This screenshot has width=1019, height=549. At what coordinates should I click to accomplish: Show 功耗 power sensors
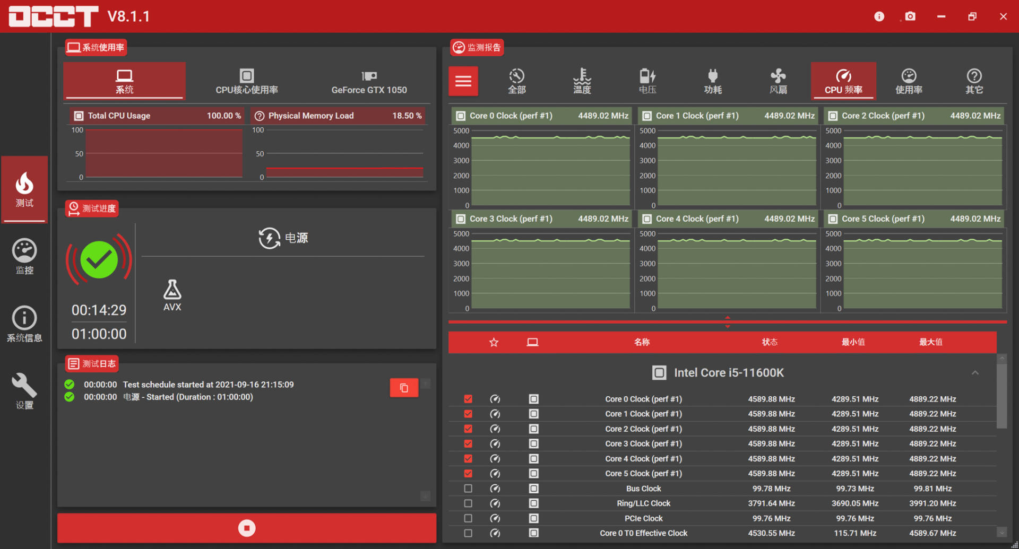(x=713, y=81)
